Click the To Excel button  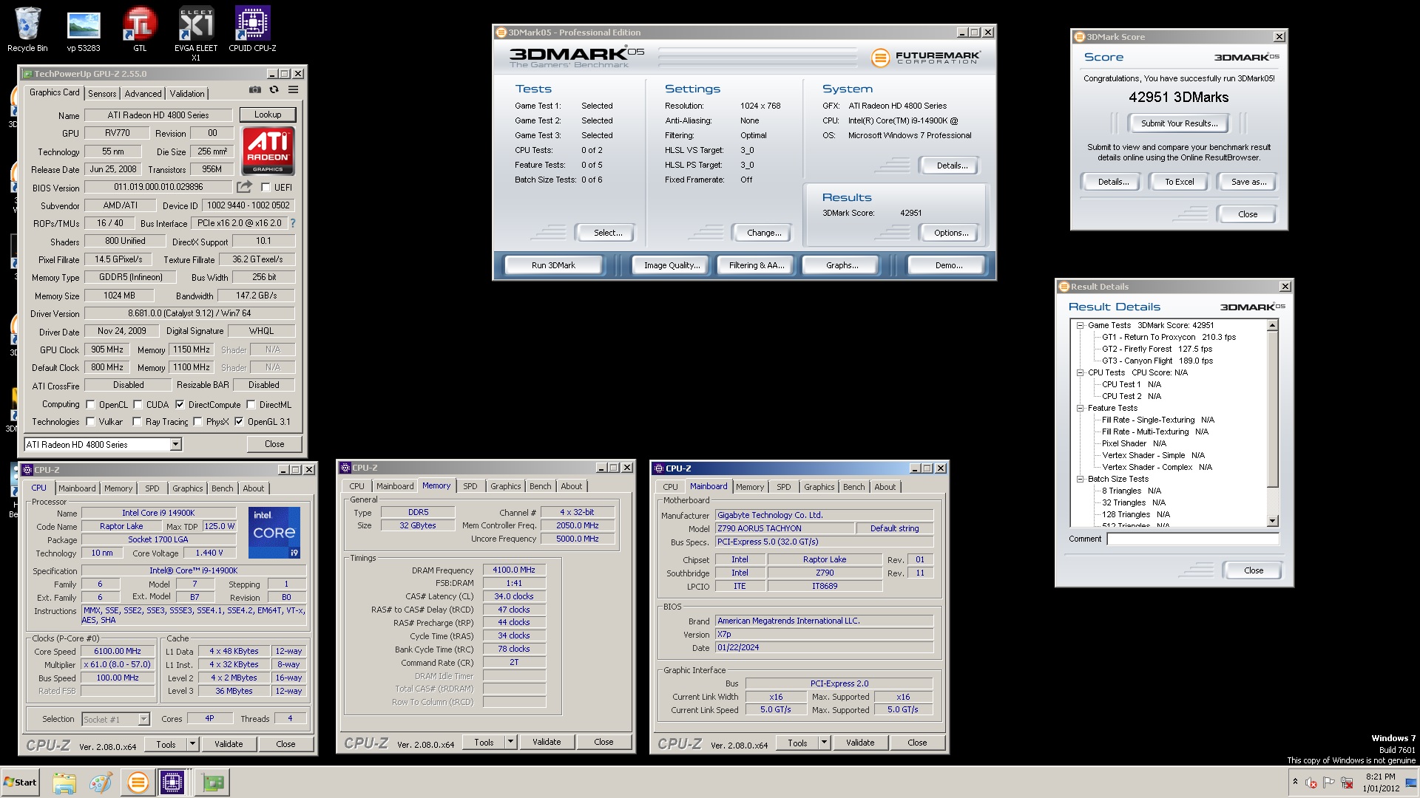pyautogui.click(x=1179, y=182)
